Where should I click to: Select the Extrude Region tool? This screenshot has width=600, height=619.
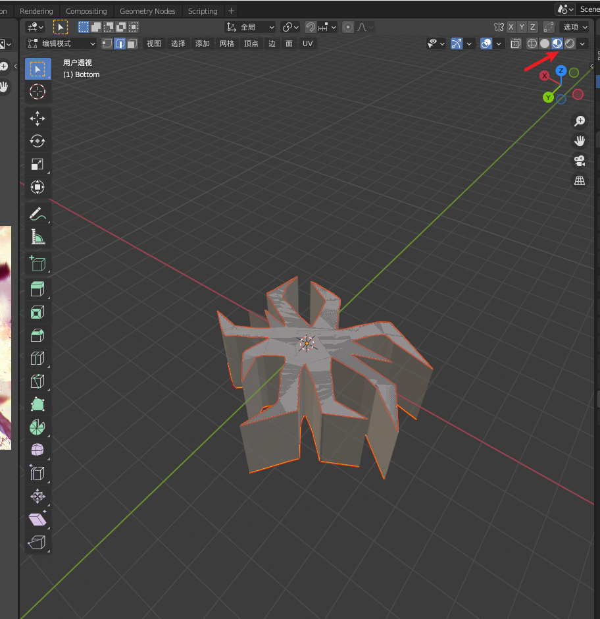(x=38, y=289)
